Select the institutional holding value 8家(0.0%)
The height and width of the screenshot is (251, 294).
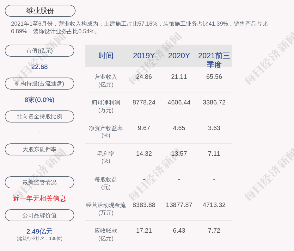point(40,100)
